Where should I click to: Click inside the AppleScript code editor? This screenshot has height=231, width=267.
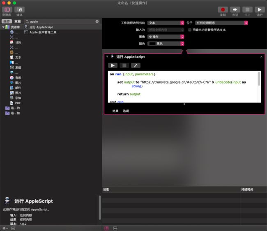pyautogui.click(x=183, y=87)
